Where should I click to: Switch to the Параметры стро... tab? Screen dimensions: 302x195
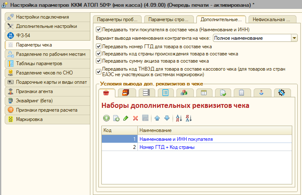point(168,19)
